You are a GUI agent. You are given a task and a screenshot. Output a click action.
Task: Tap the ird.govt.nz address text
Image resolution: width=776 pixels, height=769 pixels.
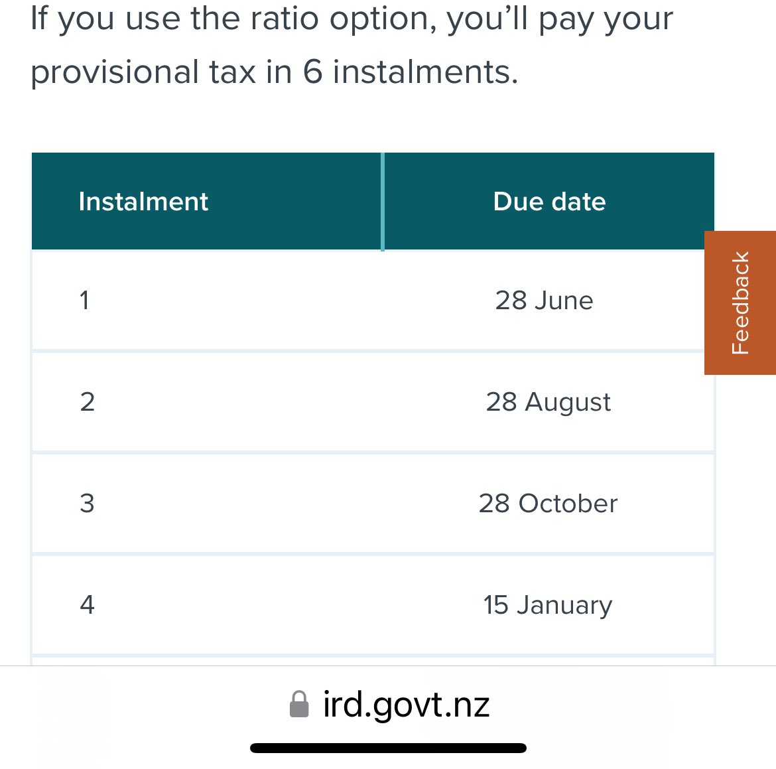click(406, 705)
